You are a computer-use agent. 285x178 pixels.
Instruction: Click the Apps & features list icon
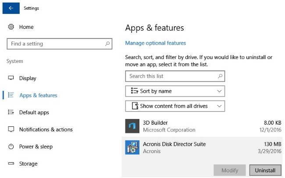click(x=11, y=95)
